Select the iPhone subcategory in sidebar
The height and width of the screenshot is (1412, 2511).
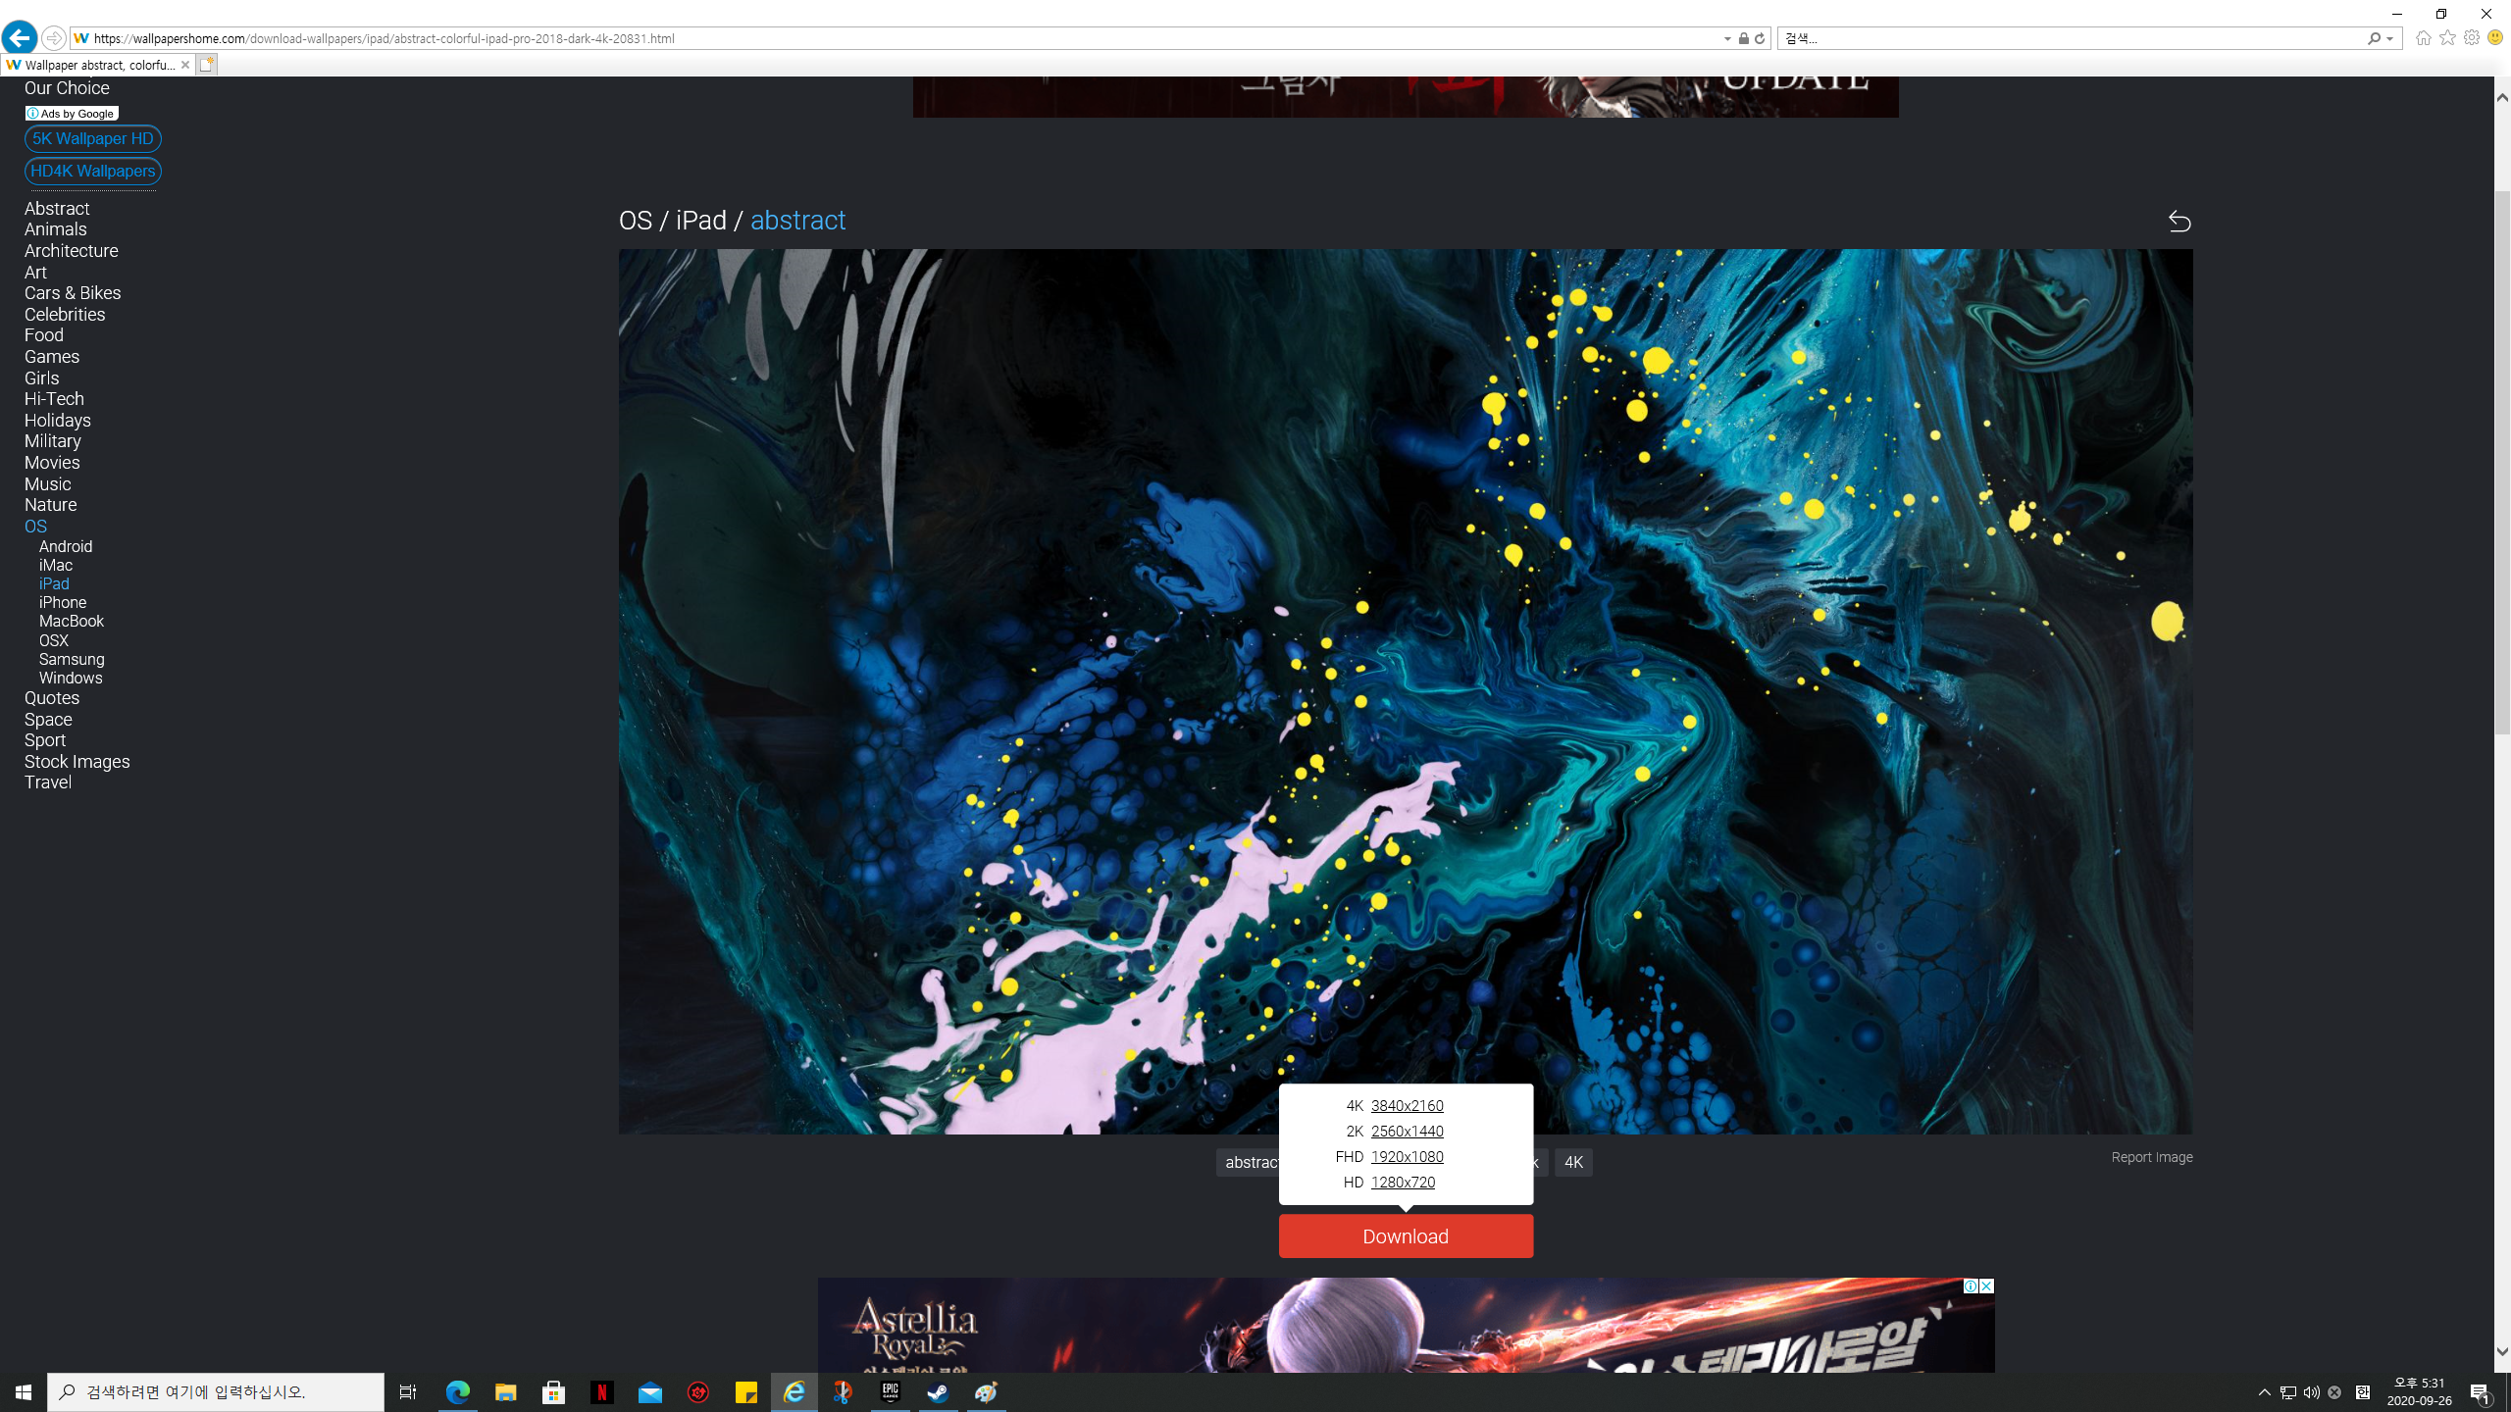coord(63,602)
